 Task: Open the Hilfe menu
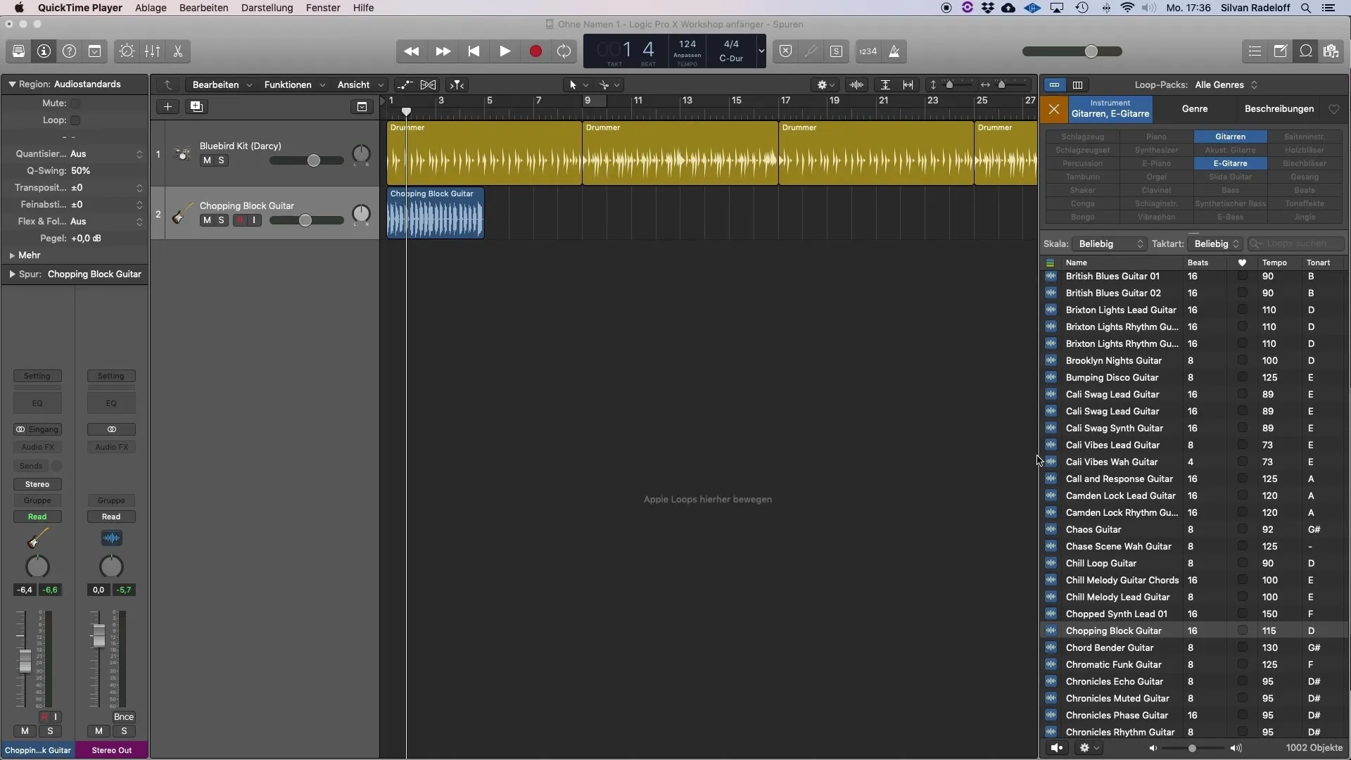click(363, 8)
